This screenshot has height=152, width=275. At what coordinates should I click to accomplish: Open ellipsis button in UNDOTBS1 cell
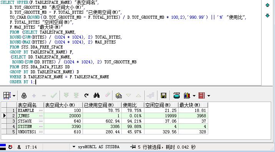41,132
